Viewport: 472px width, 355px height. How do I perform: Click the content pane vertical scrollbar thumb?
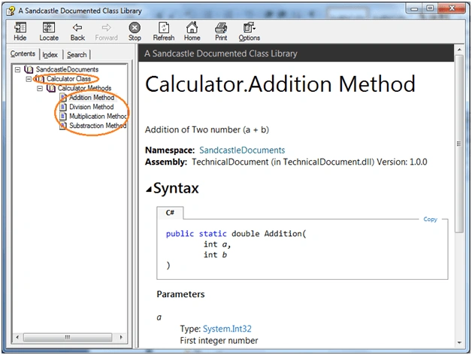click(x=459, y=144)
